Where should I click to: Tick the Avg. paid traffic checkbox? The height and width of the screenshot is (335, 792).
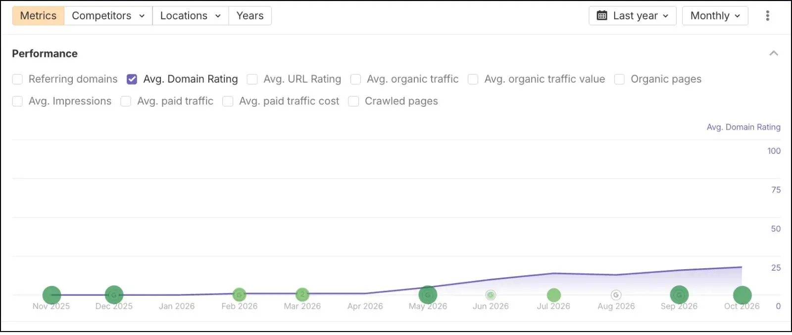click(x=126, y=101)
